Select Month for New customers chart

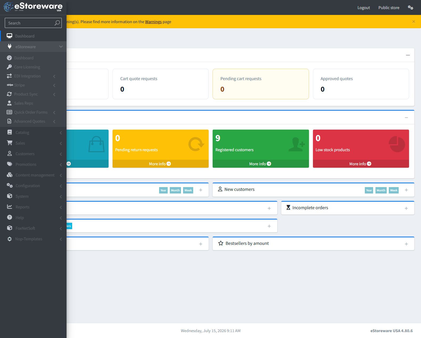(x=381, y=190)
